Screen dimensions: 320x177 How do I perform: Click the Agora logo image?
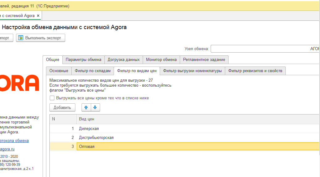pos(19,83)
